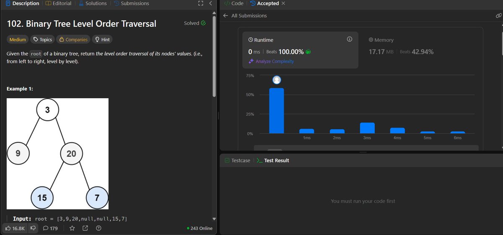Click the 6ms runtime bar
This screenshot has width=503, height=235.
point(458,132)
